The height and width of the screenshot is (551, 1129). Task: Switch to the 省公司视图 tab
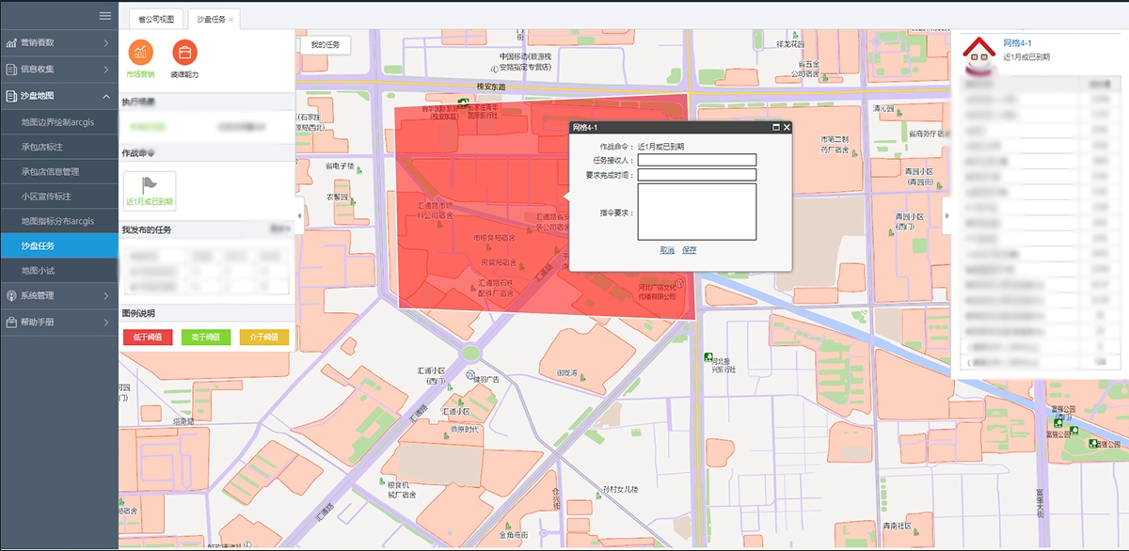pos(155,19)
